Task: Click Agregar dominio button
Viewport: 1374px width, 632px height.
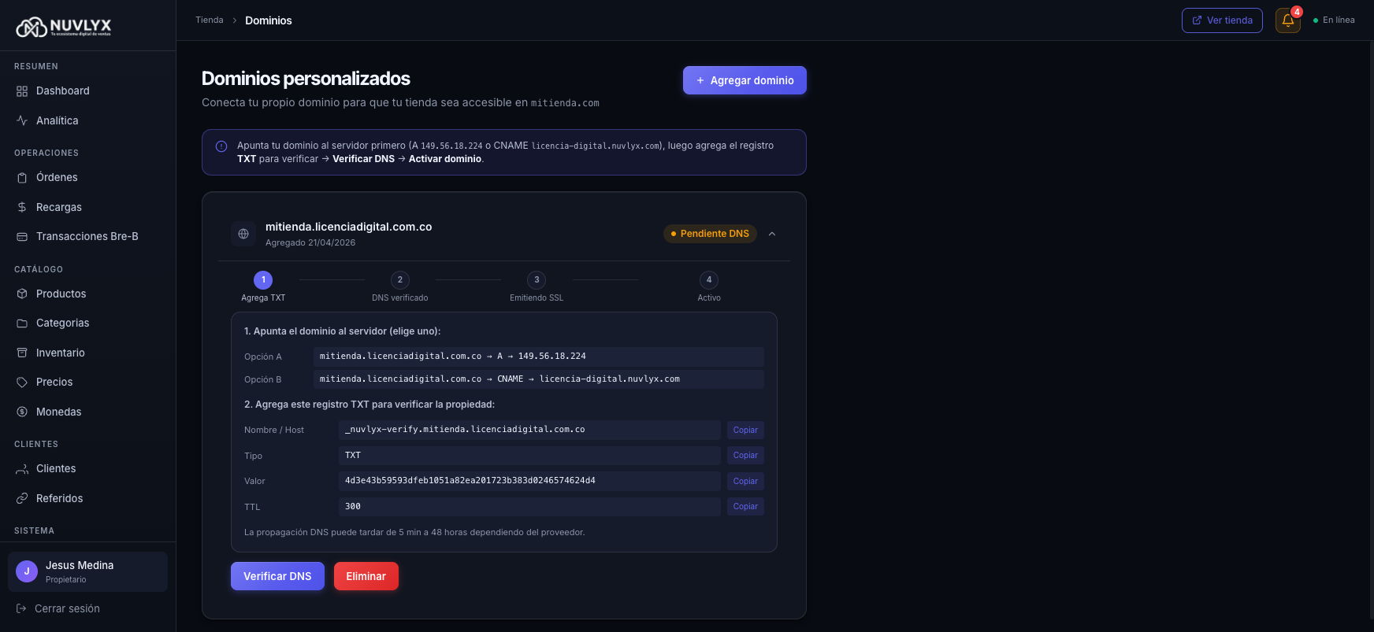Action: point(745,80)
